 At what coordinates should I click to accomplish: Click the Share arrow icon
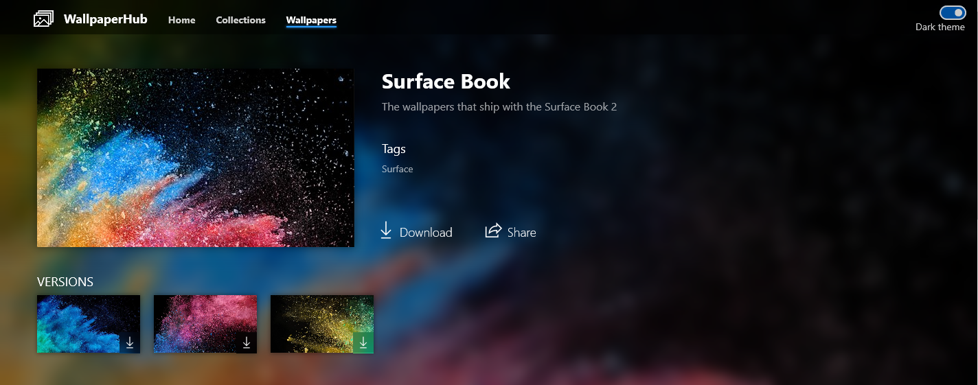(x=493, y=231)
